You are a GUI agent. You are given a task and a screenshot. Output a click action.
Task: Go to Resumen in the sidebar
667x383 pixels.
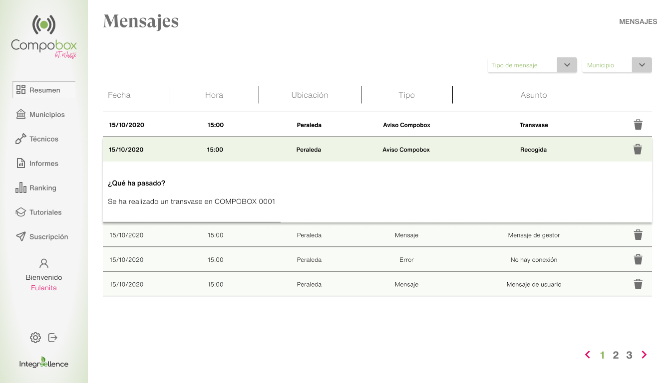(44, 90)
